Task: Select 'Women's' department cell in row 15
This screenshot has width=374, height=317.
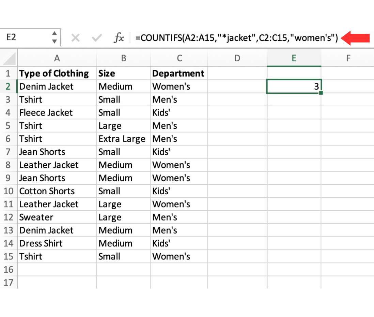Action: [179, 257]
